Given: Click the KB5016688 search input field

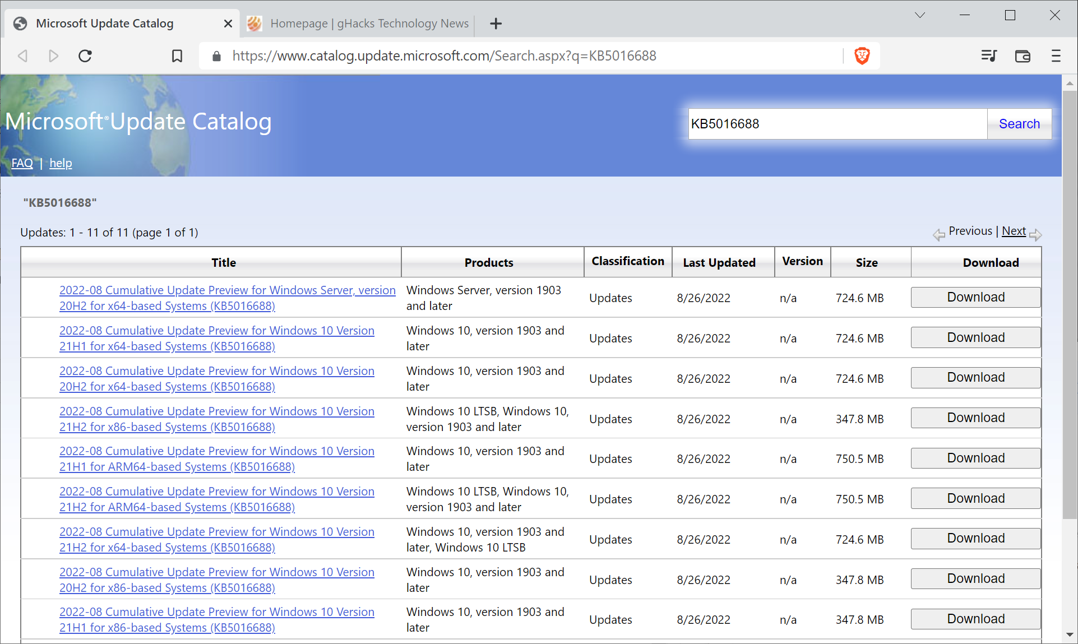Looking at the screenshot, I should (x=836, y=123).
